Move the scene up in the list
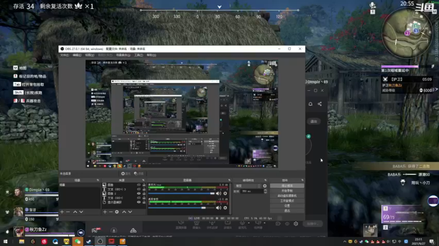Viewport: 439px width, 246px height. 75,212
